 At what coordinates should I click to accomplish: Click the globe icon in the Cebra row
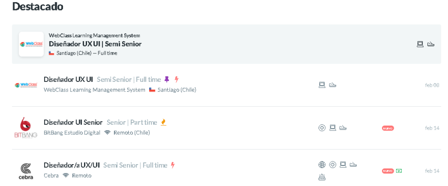[322, 165]
